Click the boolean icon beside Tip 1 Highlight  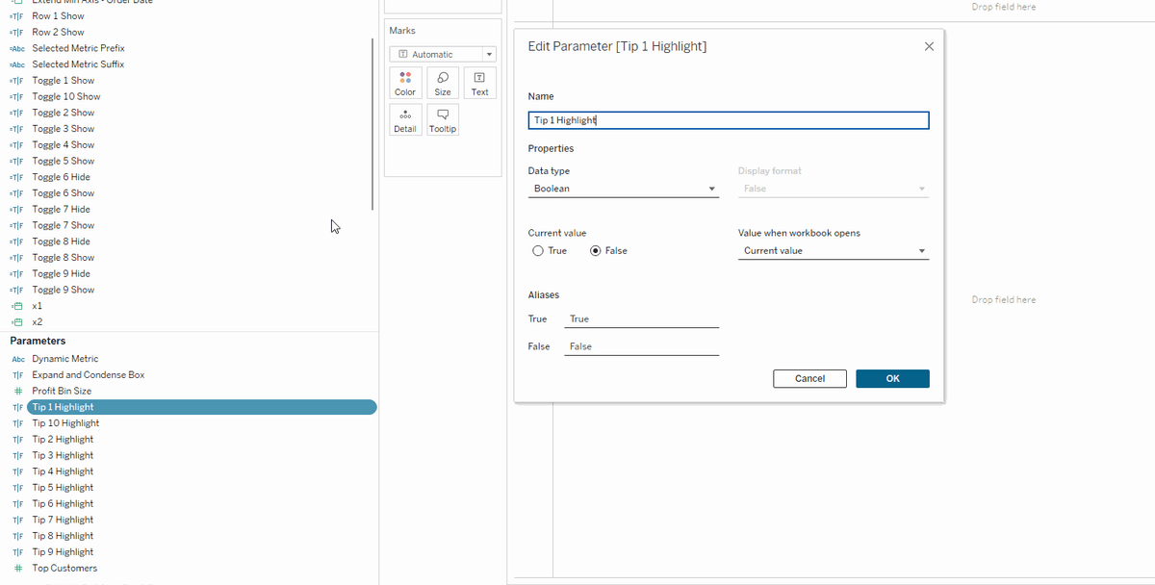[17, 407]
